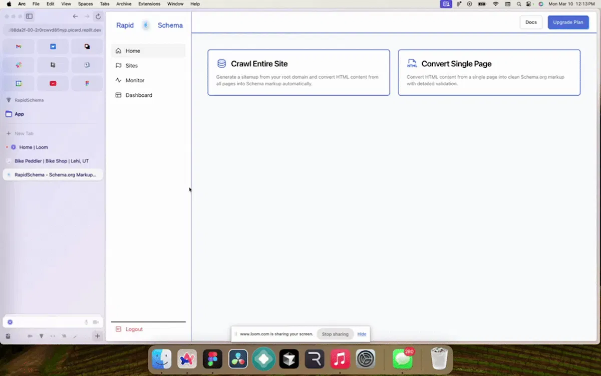Click the flag icon next to Sites
The image size is (601, 376).
coord(119,66)
